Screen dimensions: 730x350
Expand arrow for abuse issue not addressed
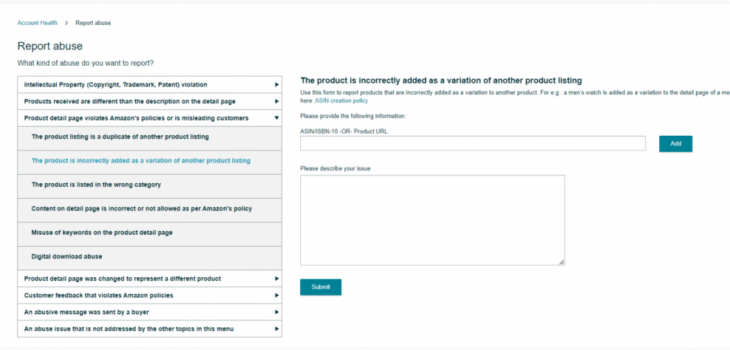(x=277, y=329)
